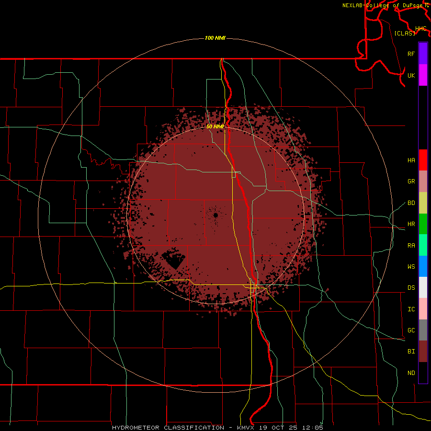Click the HA legend label text
This screenshot has width=431, height=431.
pos(411,160)
